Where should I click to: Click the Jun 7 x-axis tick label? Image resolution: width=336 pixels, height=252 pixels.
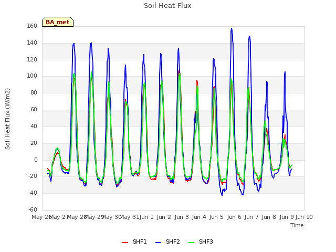click(251, 217)
